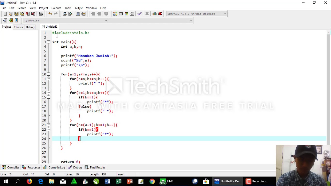Open the Resources bottom tab

click(31, 167)
